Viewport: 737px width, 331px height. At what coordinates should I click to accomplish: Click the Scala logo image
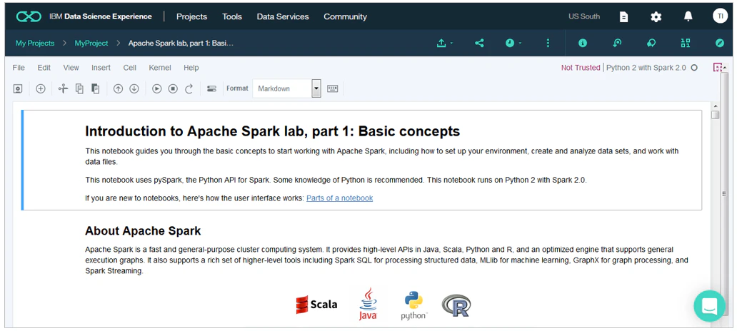pyautogui.click(x=316, y=304)
